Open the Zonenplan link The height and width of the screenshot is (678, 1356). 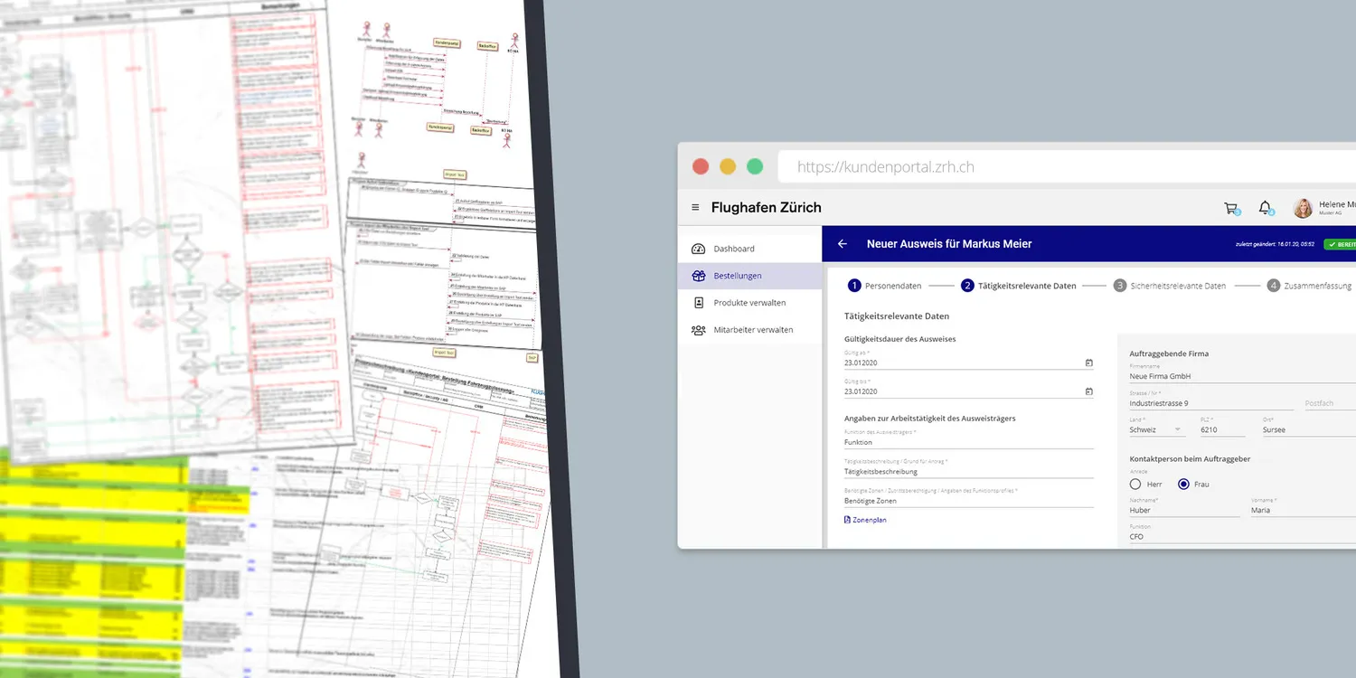865,520
